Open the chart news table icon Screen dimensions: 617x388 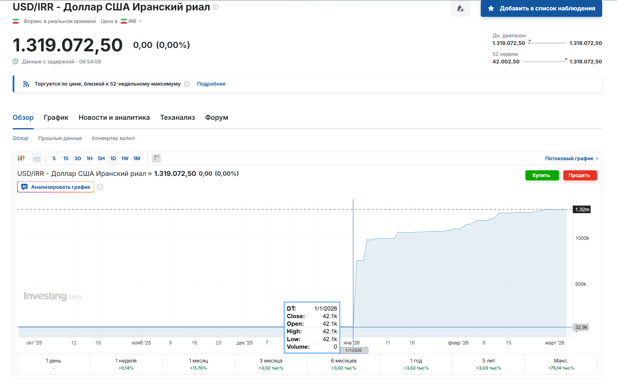156,159
